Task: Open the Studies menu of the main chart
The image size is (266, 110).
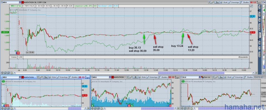Action: (x=245, y=2)
